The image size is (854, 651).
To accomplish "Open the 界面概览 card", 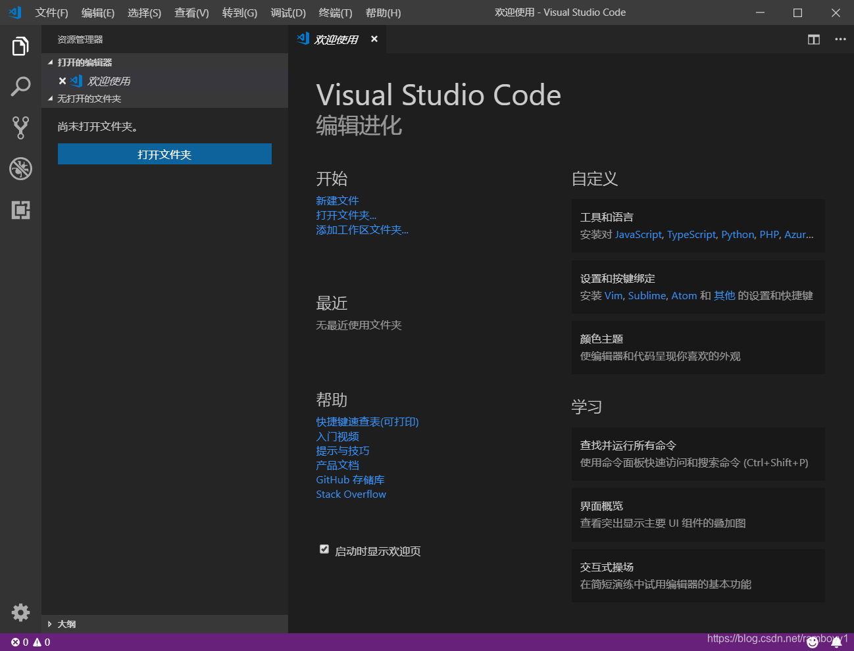I will tap(698, 514).
